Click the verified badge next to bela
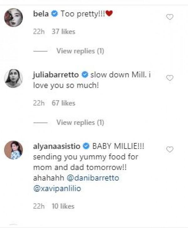The width and height of the screenshot is (188, 228). (55, 14)
